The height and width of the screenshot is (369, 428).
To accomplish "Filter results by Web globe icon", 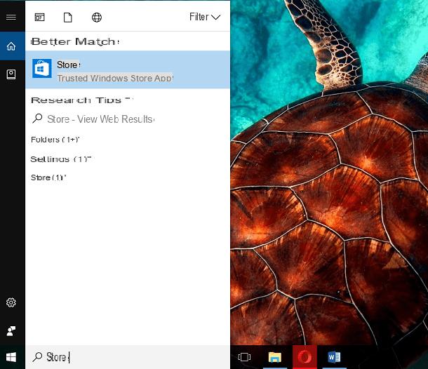I will pos(97,18).
